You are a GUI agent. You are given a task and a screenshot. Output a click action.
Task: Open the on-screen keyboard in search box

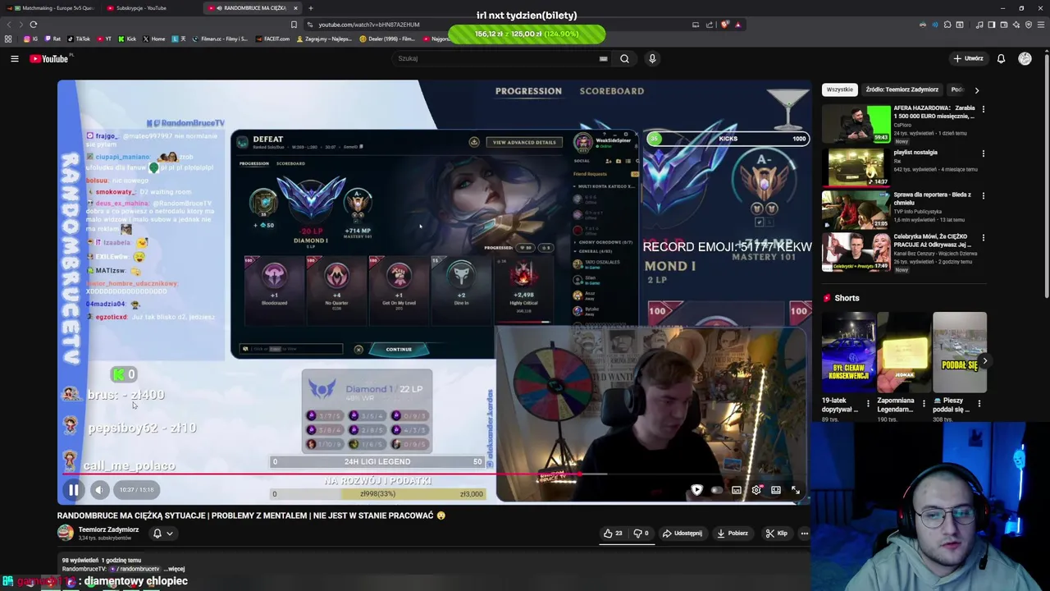point(603,58)
